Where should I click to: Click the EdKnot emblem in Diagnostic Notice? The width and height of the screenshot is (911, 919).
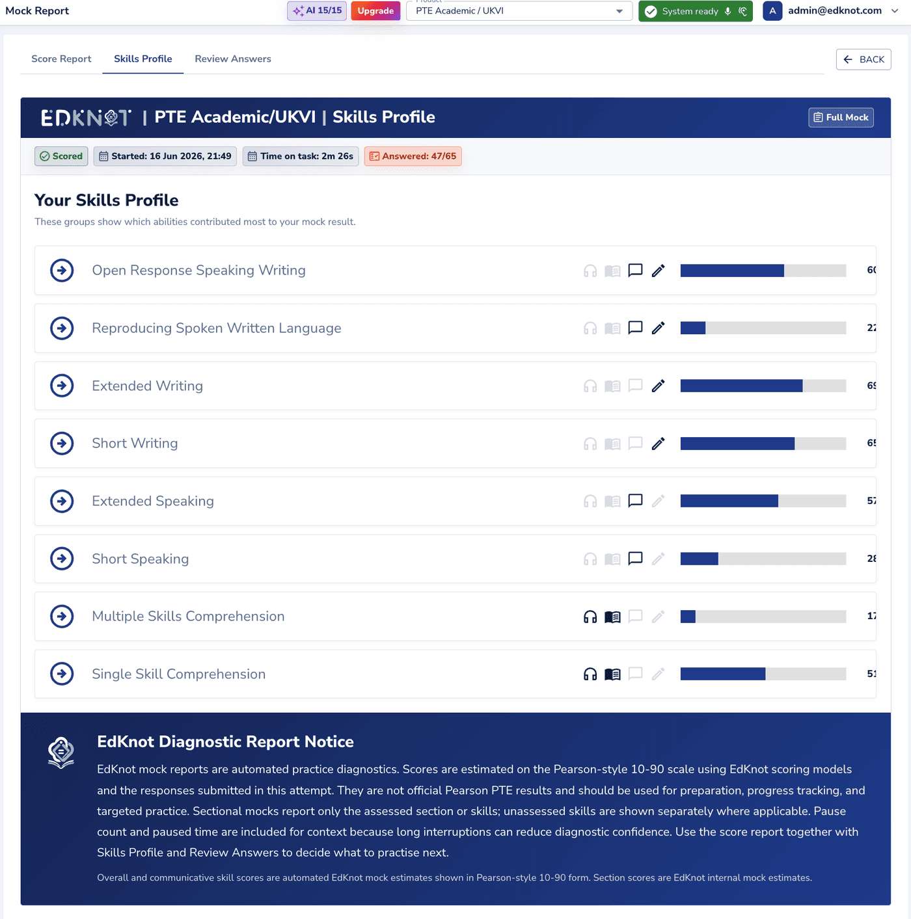[x=61, y=753]
